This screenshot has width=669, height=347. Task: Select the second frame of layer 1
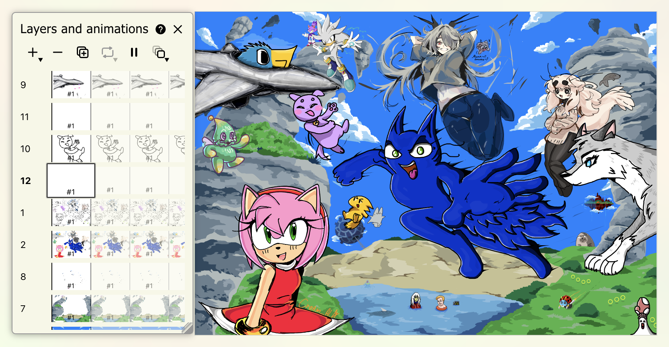pos(111,212)
